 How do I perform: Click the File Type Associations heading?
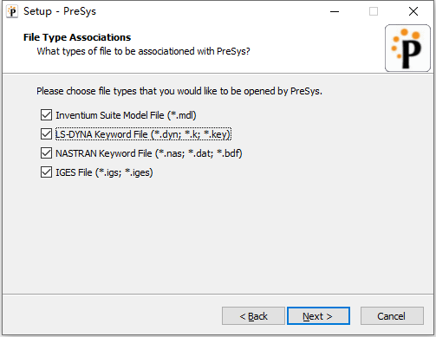point(77,37)
